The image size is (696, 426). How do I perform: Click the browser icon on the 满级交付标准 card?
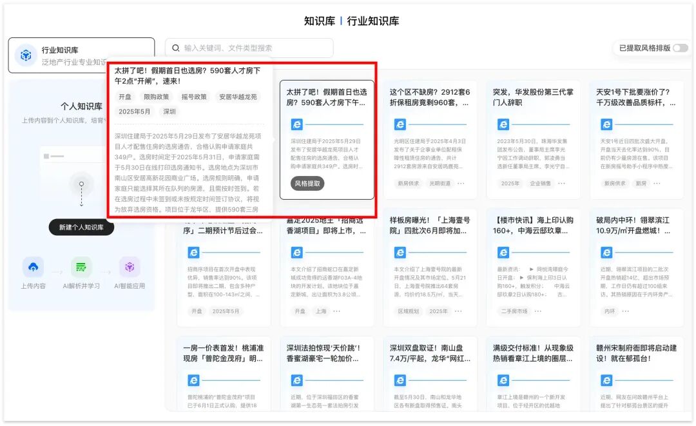503,380
